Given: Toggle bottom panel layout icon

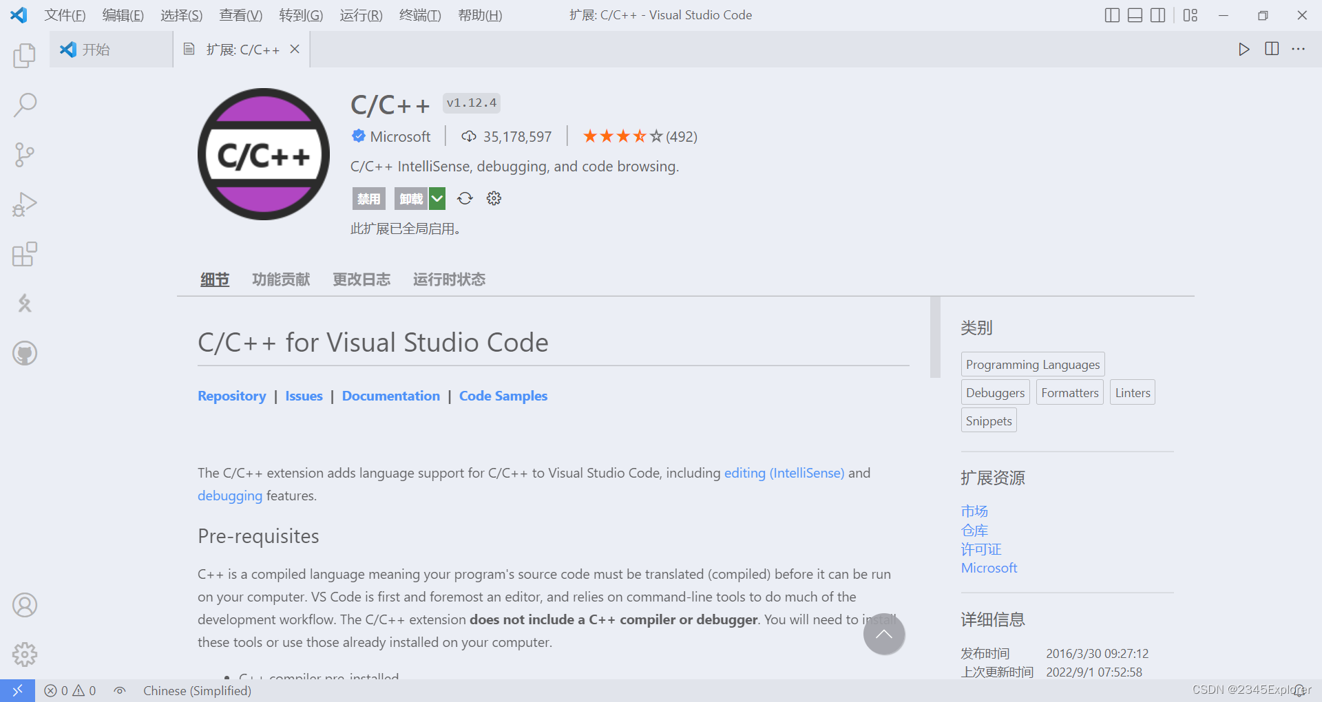Looking at the screenshot, I should (1135, 15).
